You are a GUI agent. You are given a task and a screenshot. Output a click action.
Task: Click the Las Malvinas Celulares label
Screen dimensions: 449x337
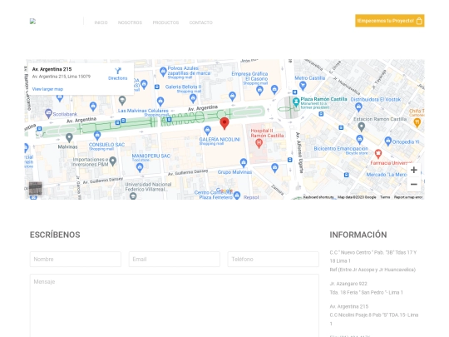[143, 111]
